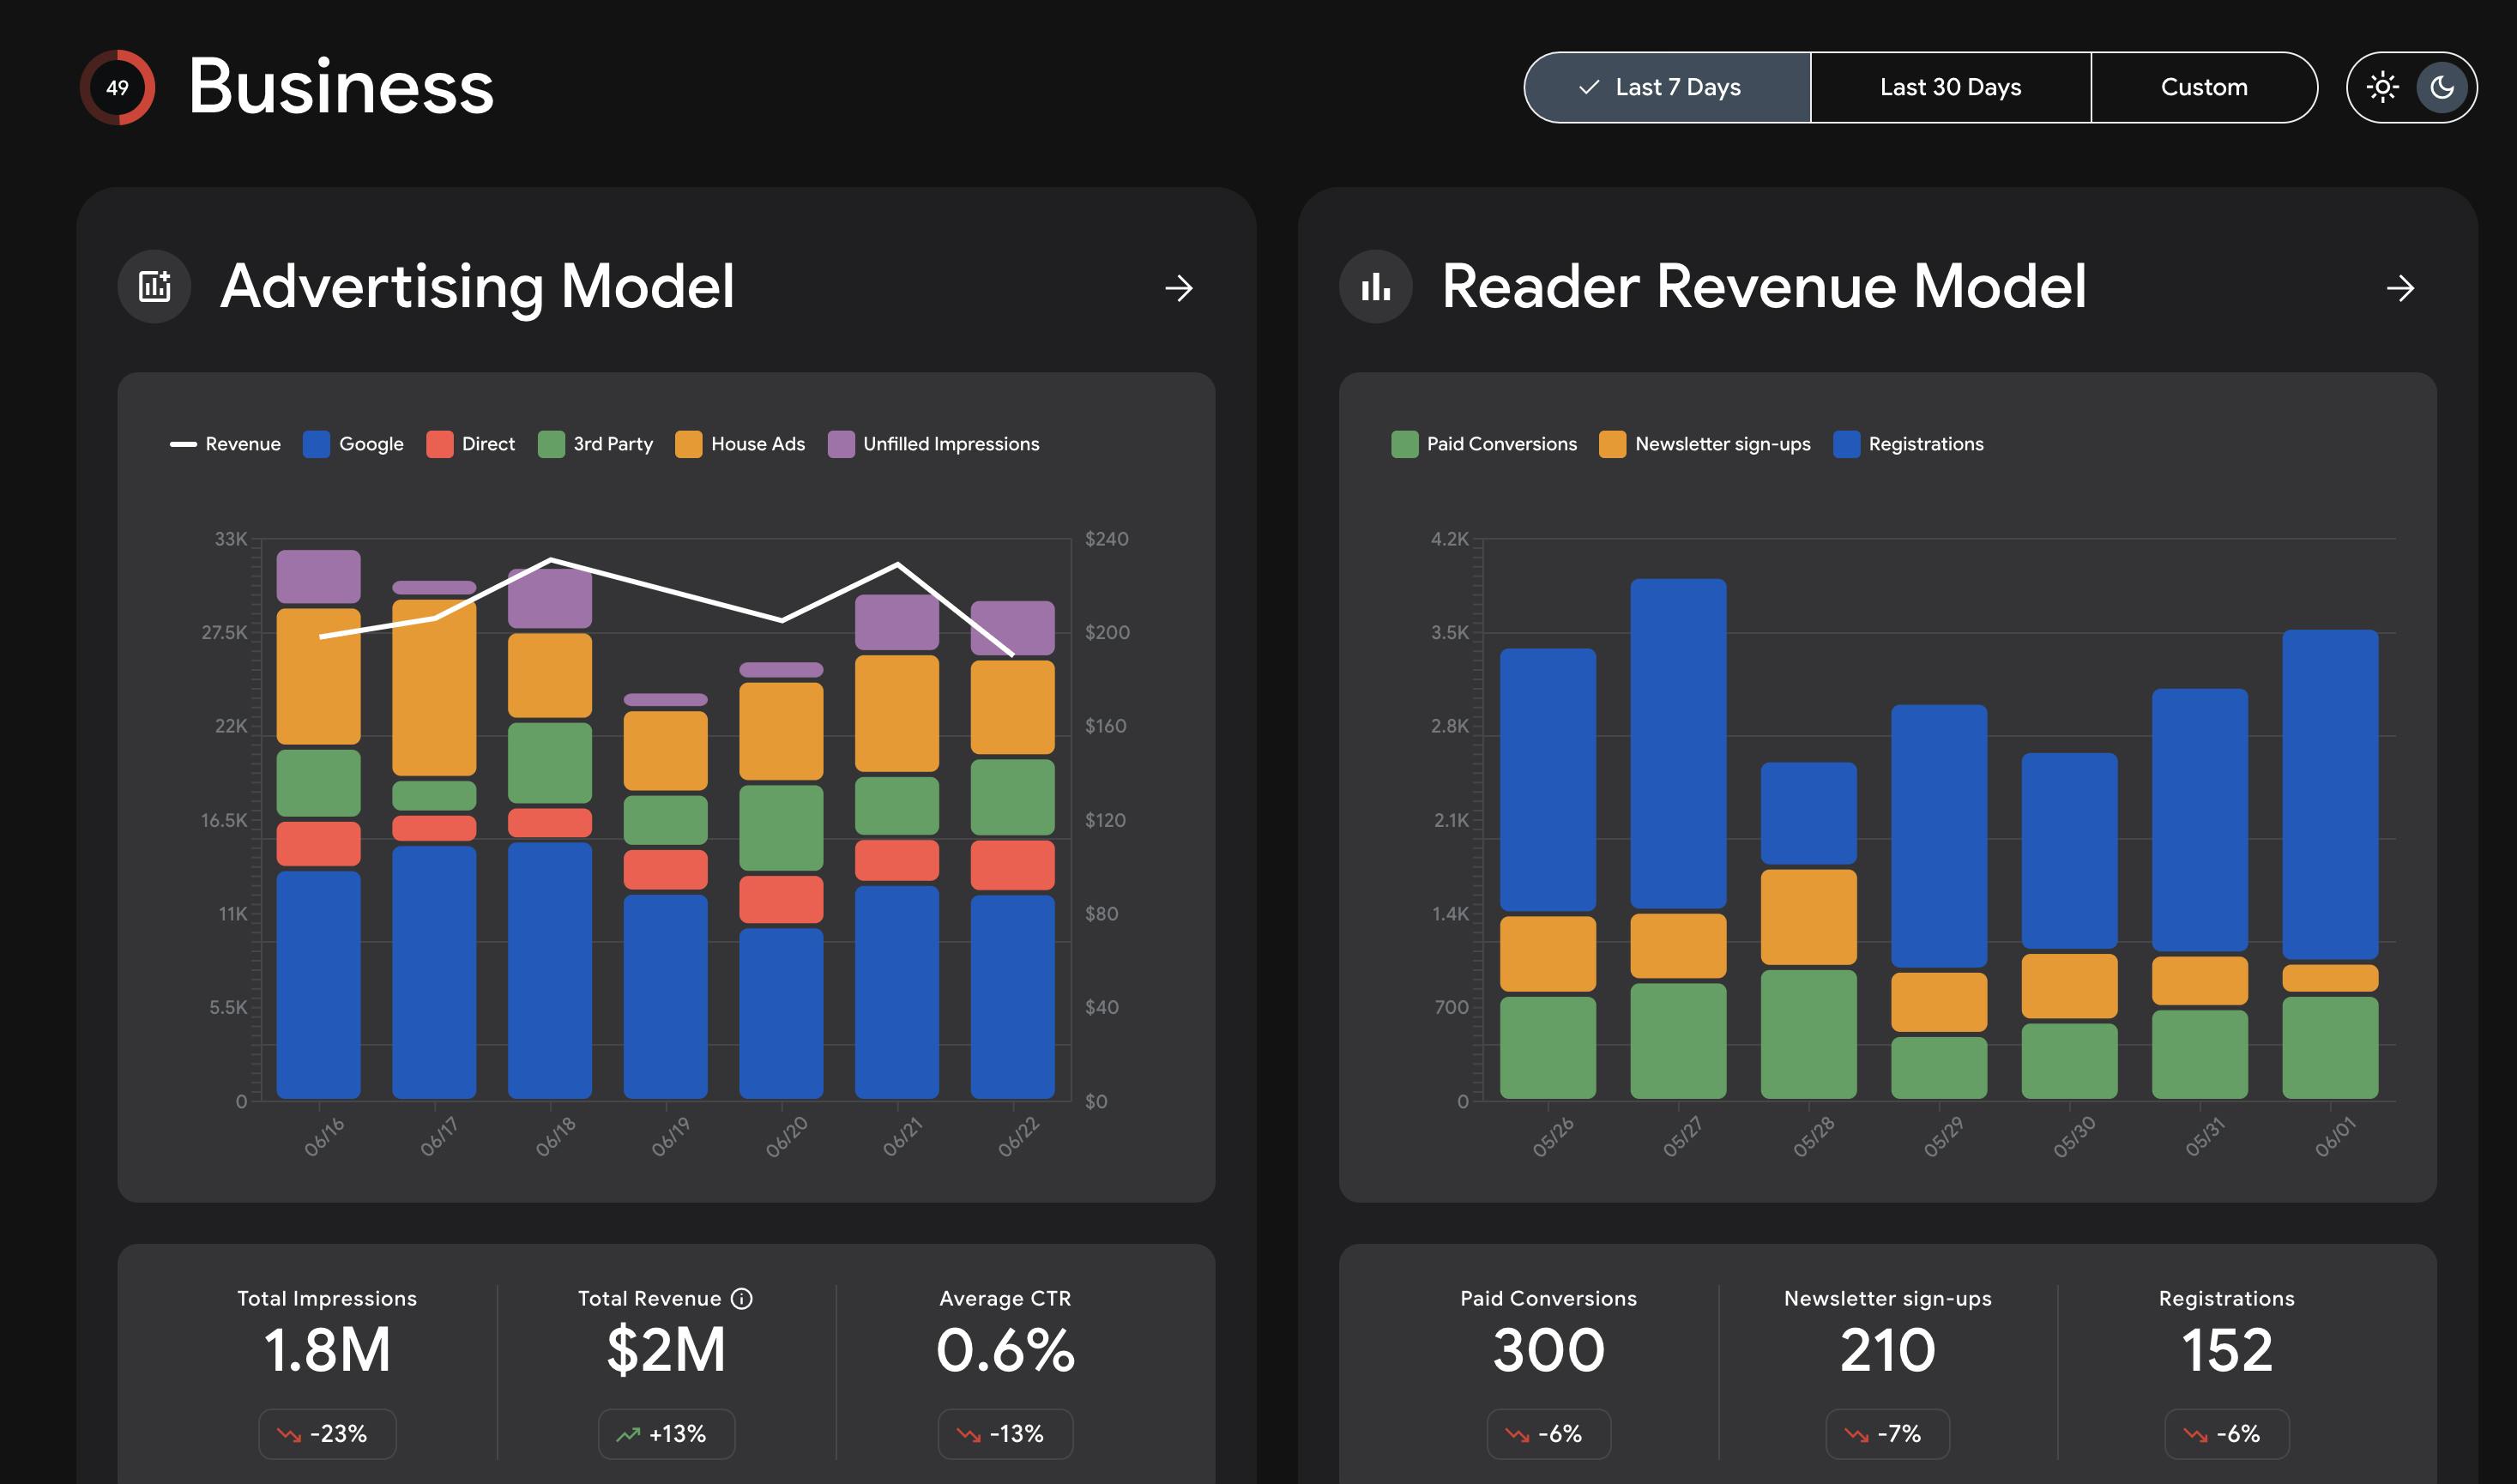Click the Advertising Model chart icon
2517x1484 pixels.
[x=154, y=286]
